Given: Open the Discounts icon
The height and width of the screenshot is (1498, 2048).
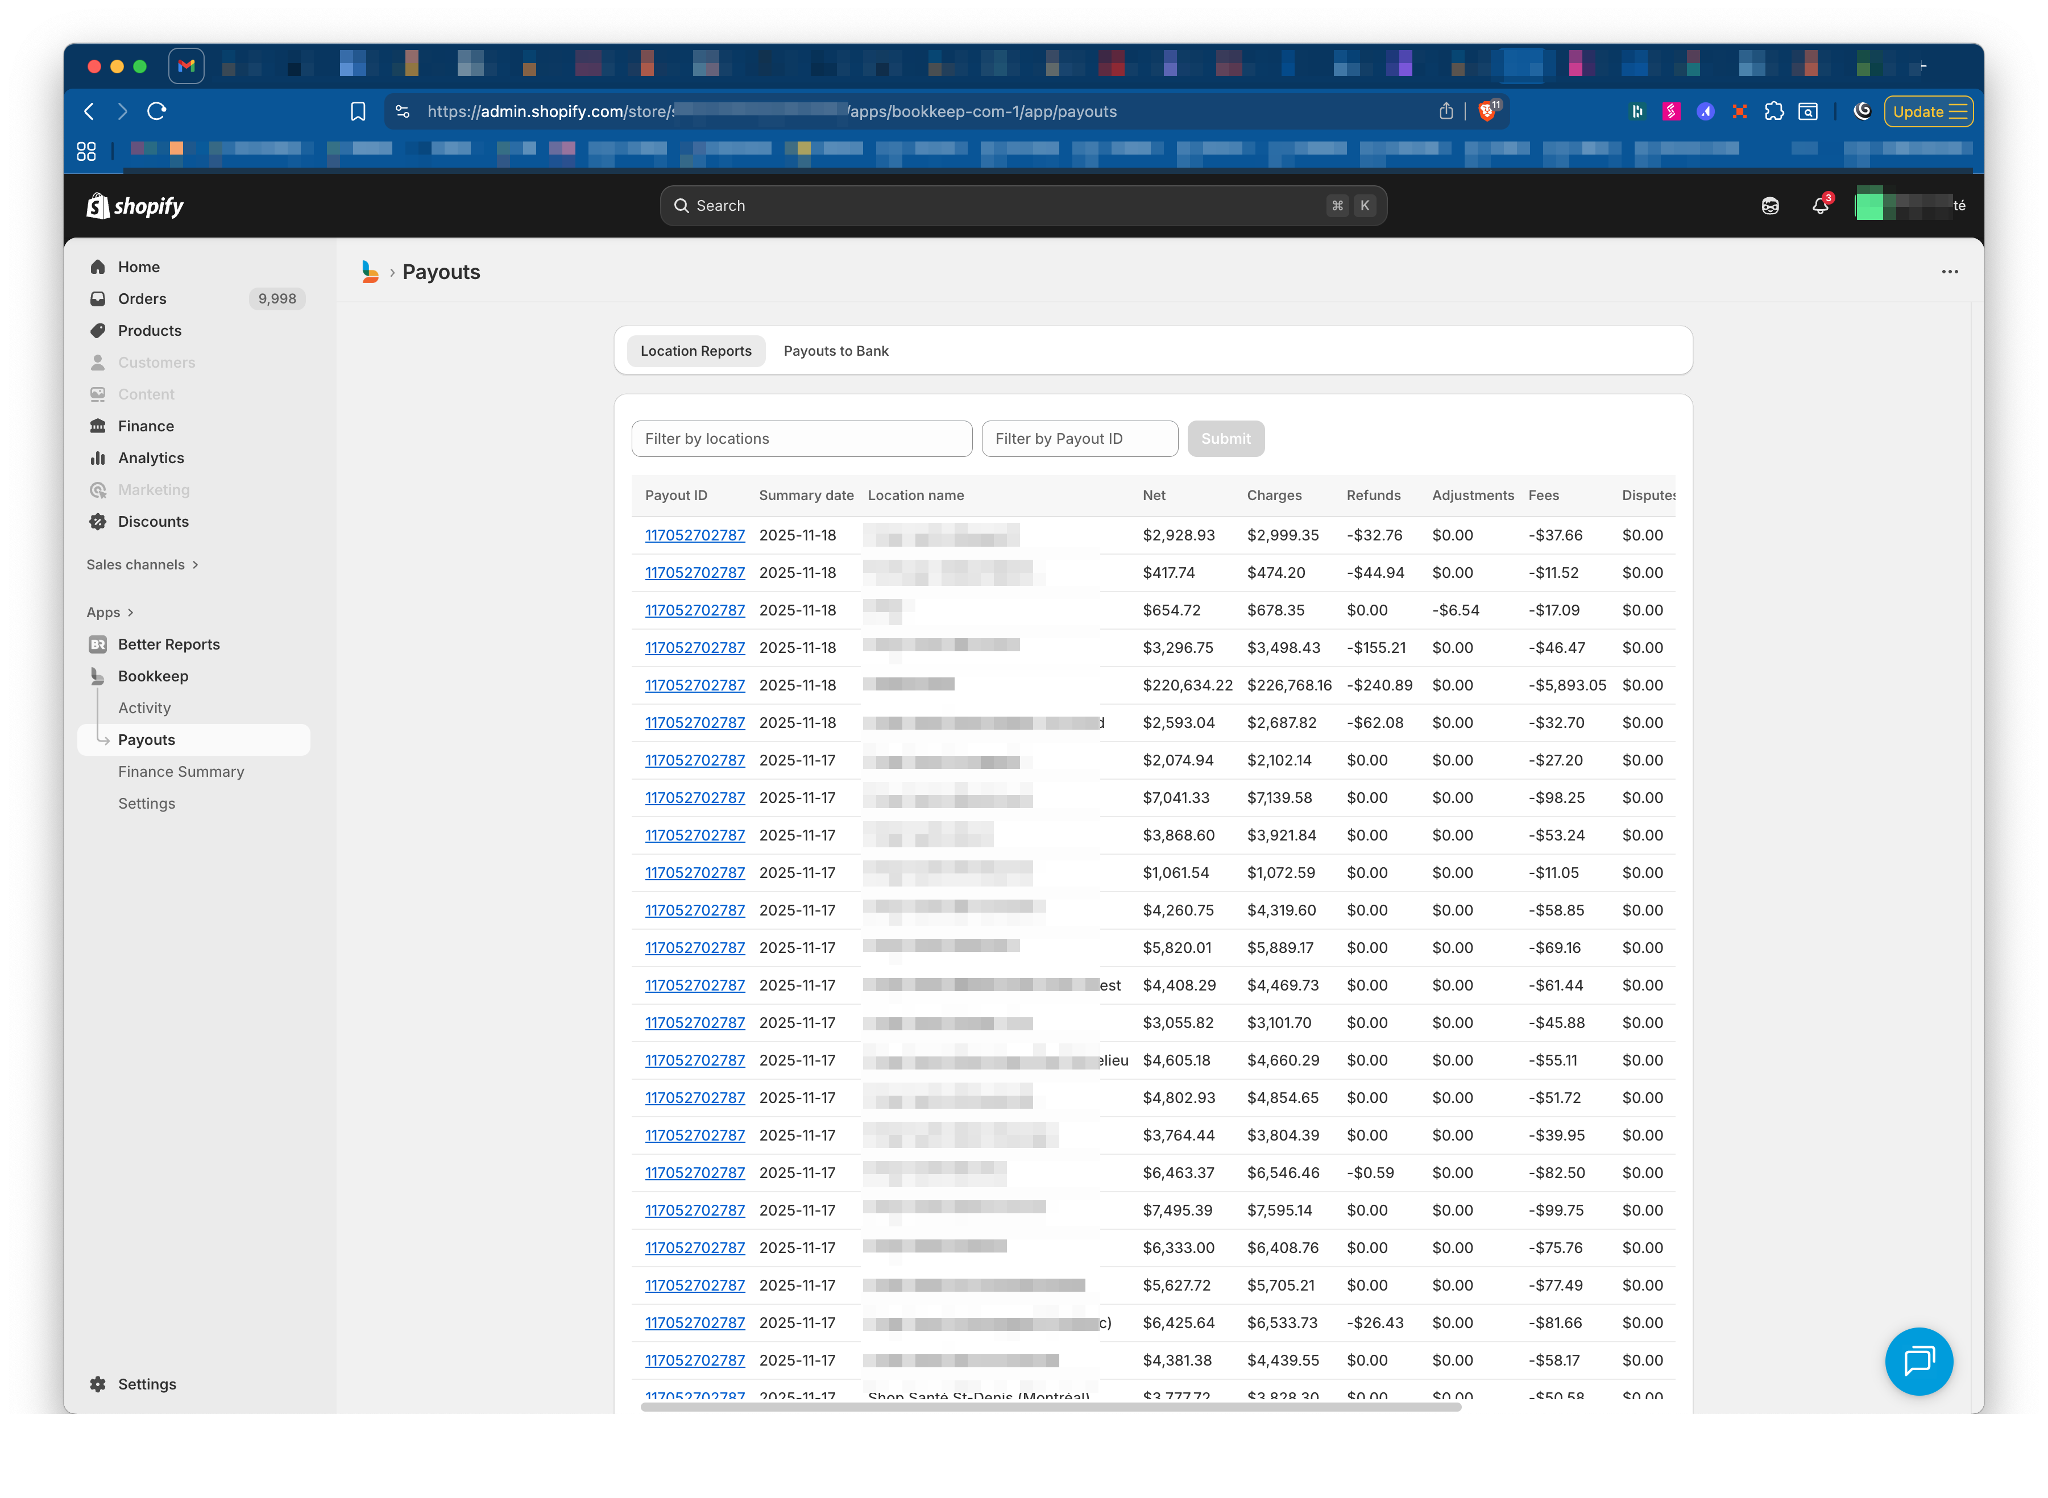Looking at the screenshot, I should [x=98, y=521].
